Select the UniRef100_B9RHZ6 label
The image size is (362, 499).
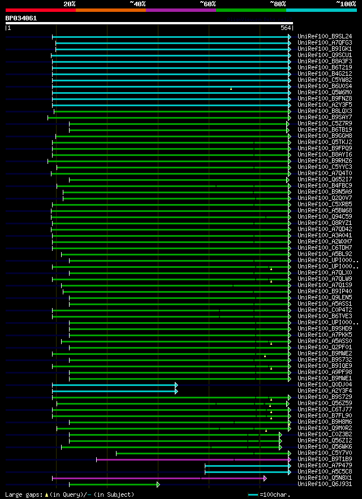coord(325,160)
